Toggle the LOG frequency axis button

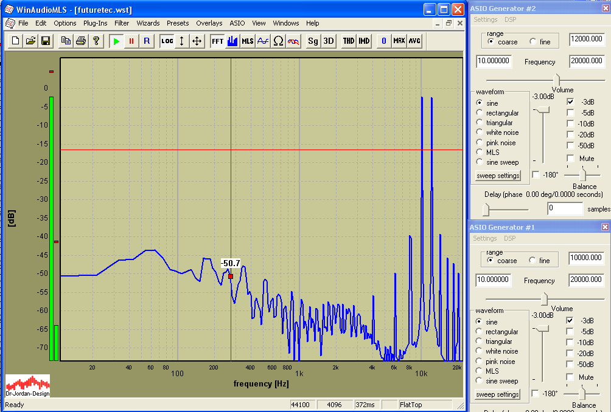tap(167, 41)
